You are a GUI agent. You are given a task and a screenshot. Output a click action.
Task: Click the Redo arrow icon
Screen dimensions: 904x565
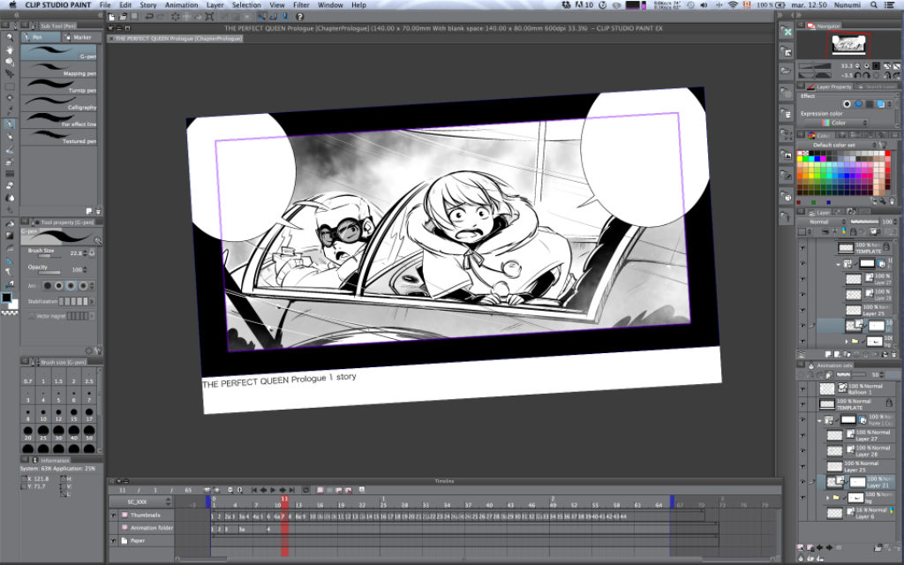pos(161,17)
